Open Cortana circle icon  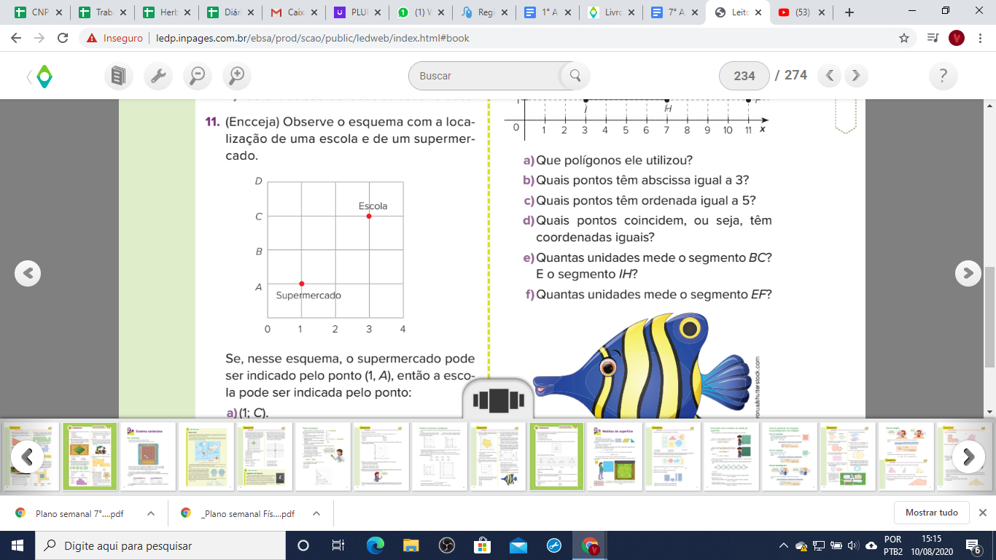303,545
